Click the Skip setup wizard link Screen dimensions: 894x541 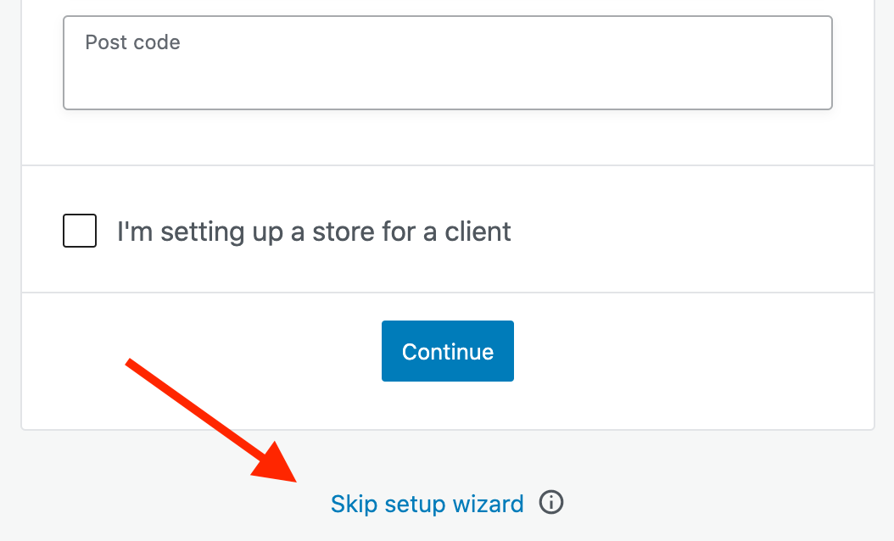(427, 505)
